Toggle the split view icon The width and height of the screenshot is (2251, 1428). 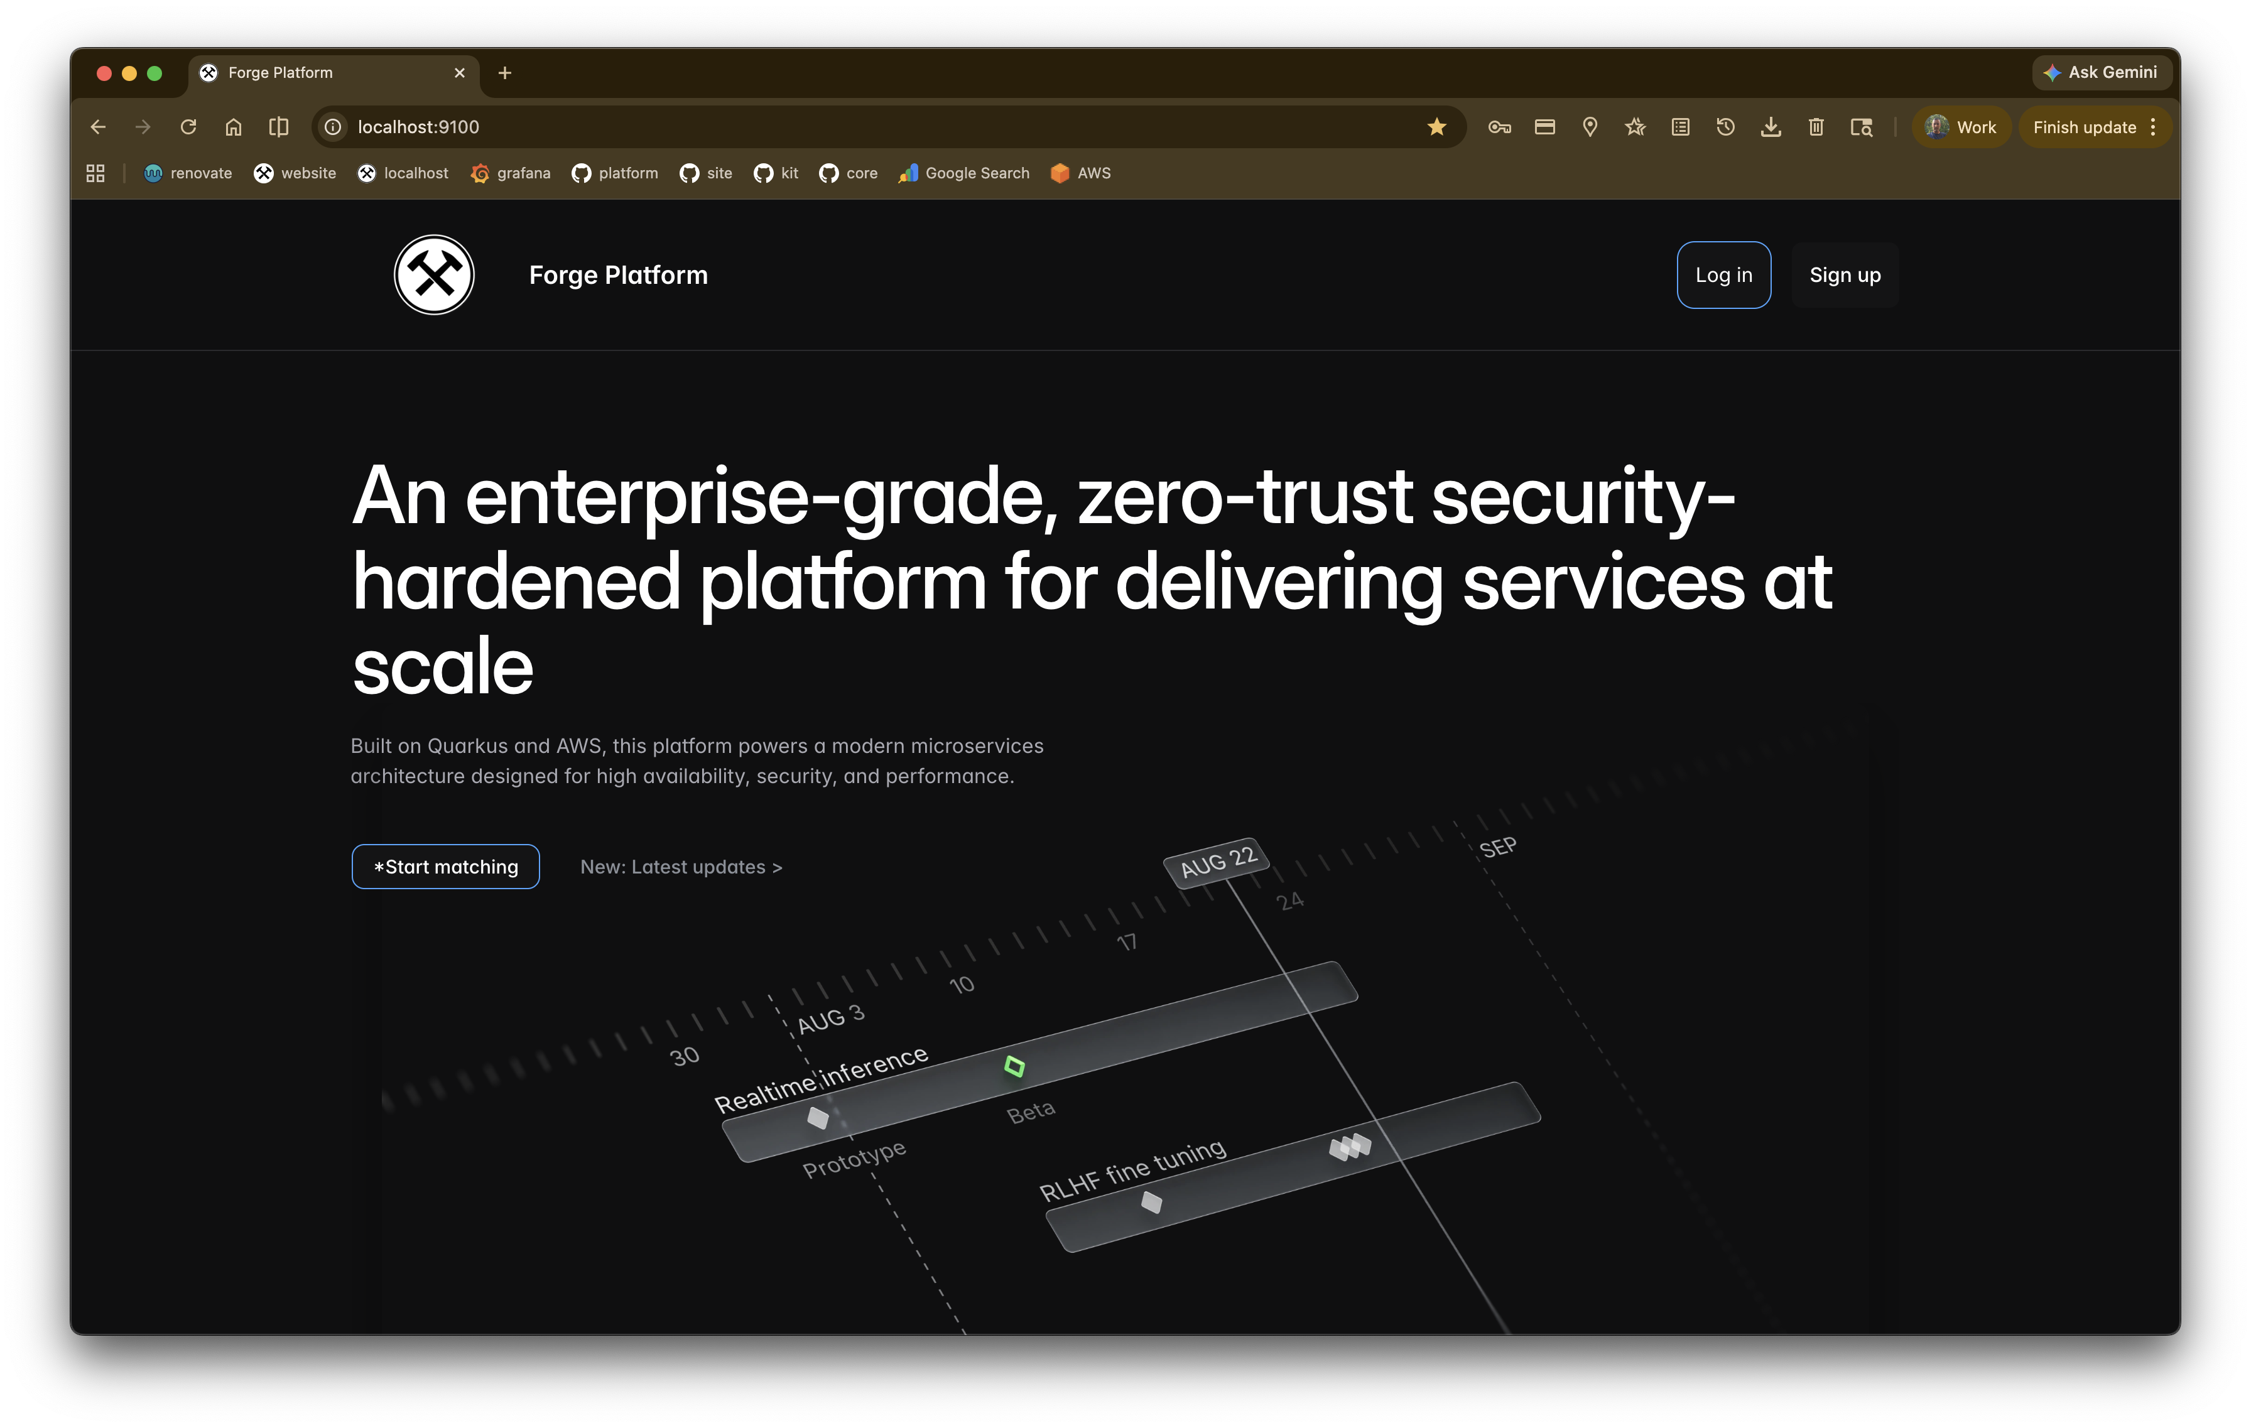[279, 127]
